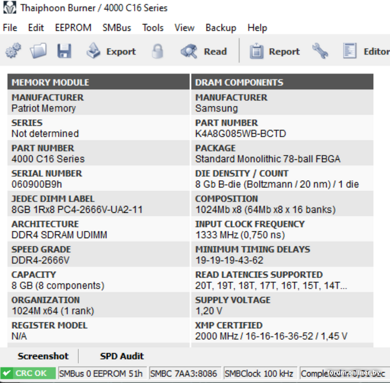Viewport: 390px width, 383px height.
Task: Switch to the Screenshot tab
Action: coord(43,356)
